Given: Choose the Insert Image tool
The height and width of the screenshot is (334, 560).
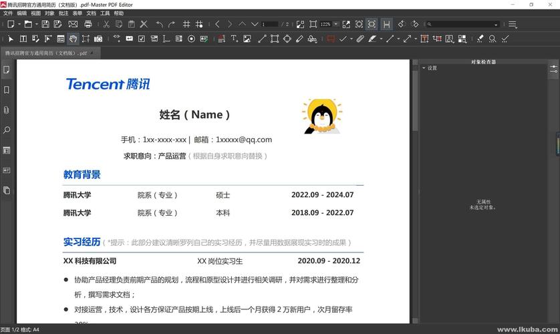Looking at the screenshot, I should [x=247, y=39].
